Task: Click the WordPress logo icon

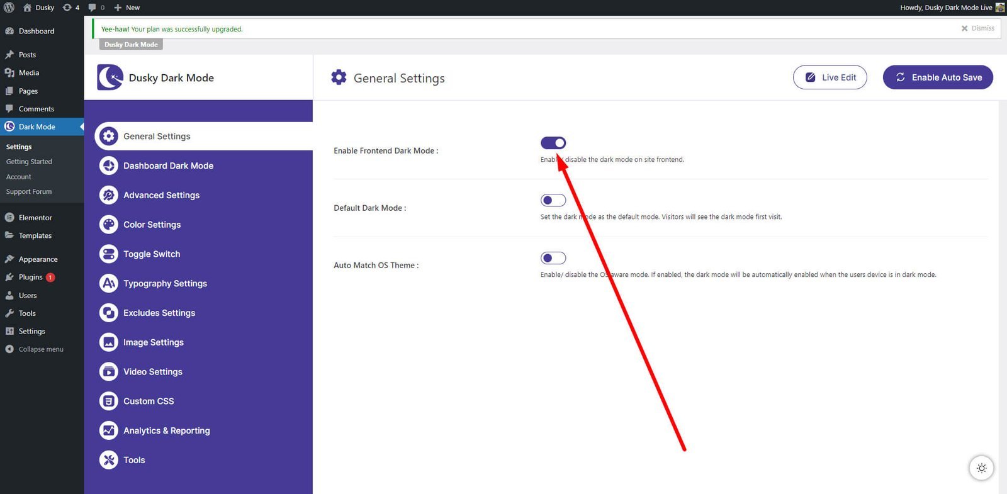Action: (x=9, y=8)
